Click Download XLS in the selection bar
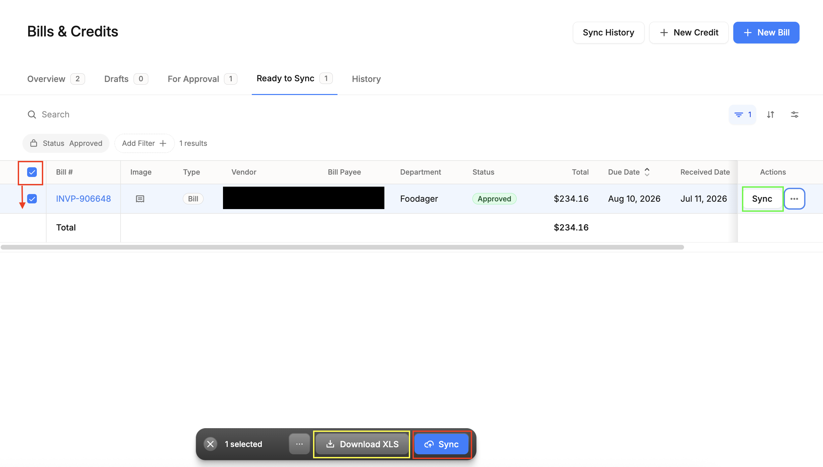 362,444
